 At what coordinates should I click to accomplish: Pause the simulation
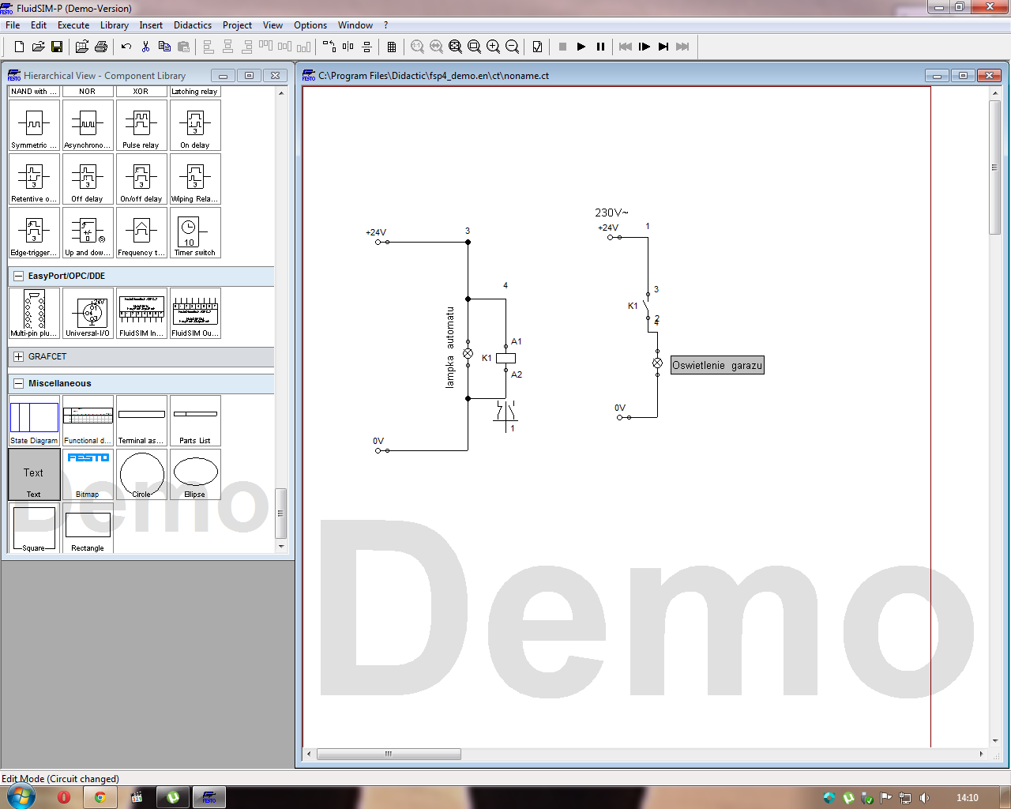600,47
